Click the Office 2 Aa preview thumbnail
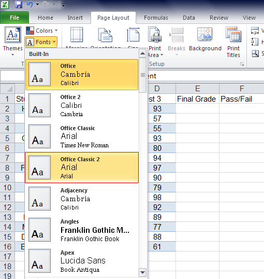This screenshot has height=279, width=264. coord(39,105)
